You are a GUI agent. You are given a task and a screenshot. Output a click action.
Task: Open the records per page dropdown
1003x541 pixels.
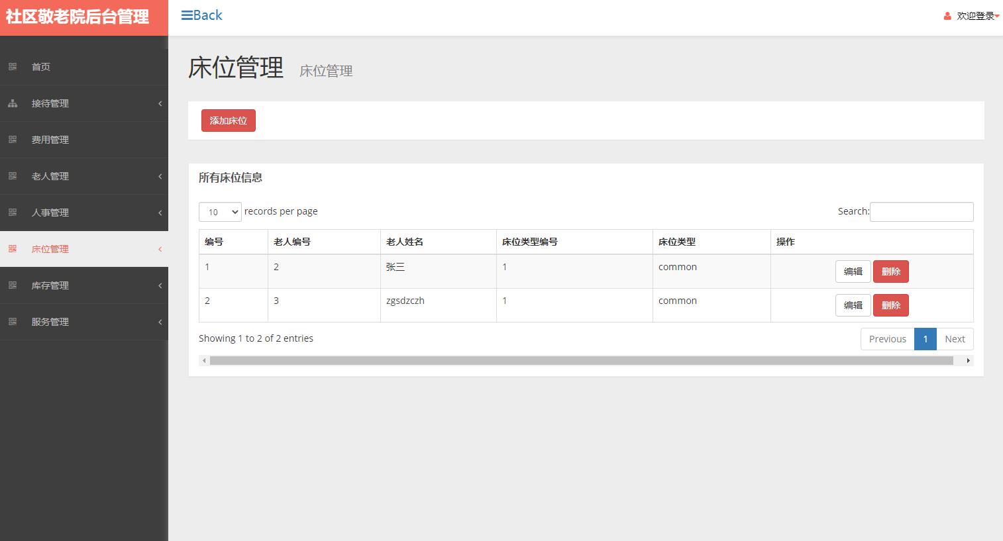[219, 212]
